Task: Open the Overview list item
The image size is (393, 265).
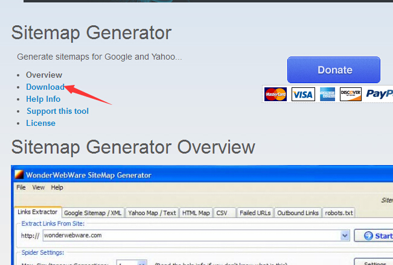Action: coord(44,75)
